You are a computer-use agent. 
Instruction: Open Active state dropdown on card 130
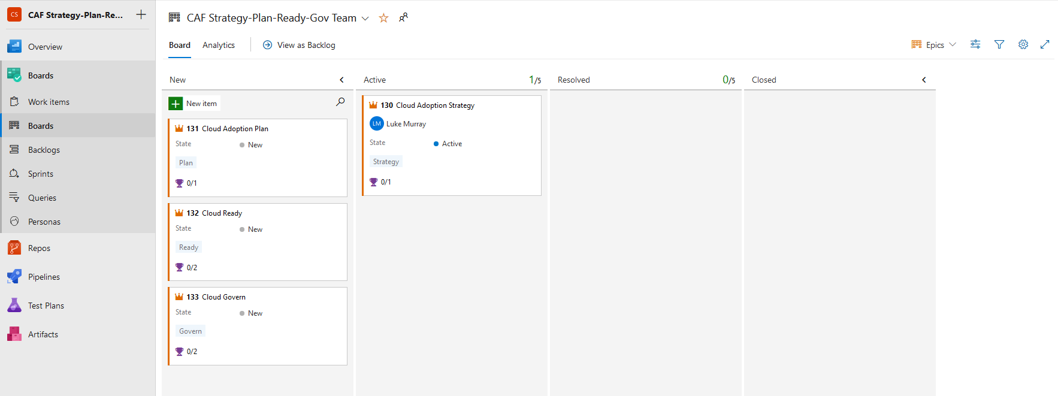448,144
